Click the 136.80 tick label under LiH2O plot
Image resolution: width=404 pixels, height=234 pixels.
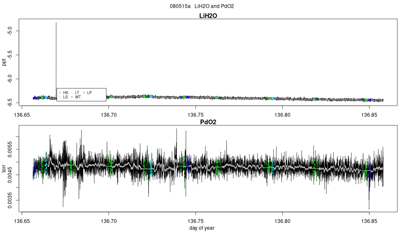pos(282,115)
